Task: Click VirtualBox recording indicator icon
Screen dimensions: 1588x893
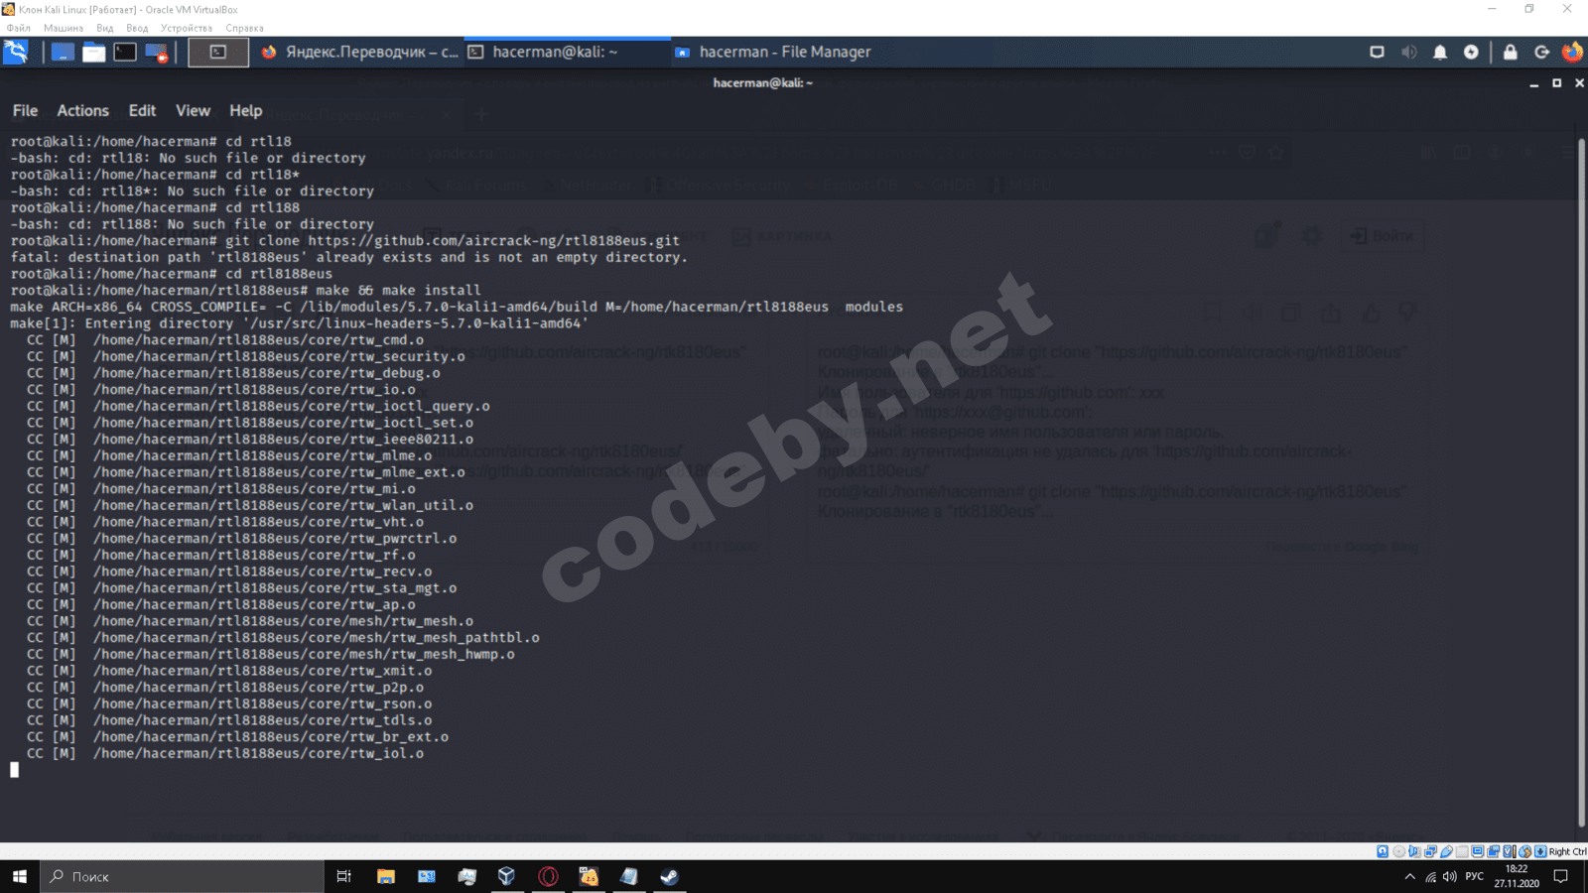Action: pyautogui.click(x=1494, y=851)
